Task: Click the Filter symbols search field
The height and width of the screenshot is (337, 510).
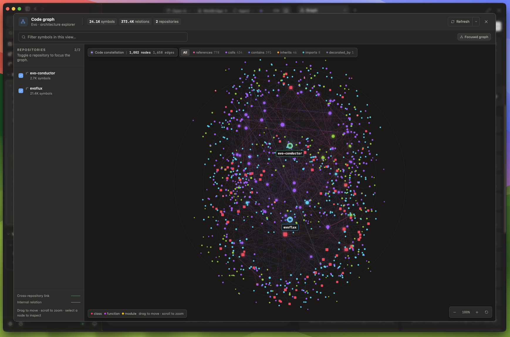Action: [x=103, y=37]
